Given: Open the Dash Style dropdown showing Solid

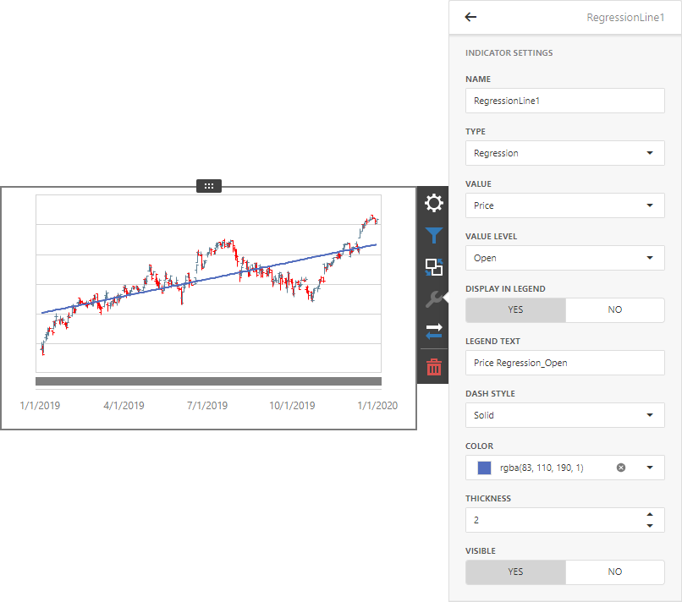Looking at the screenshot, I should tap(564, 415).
